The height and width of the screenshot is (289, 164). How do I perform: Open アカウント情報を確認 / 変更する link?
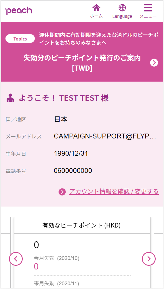(114, 192)
